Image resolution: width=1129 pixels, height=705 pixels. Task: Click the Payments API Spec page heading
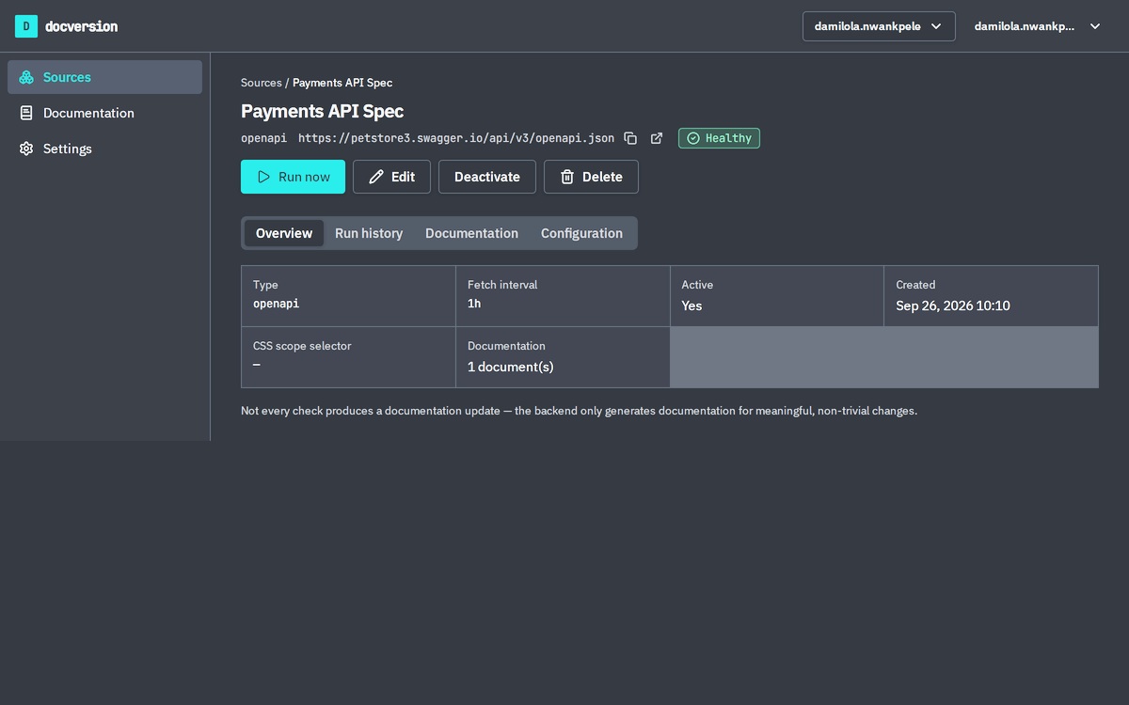322,111
